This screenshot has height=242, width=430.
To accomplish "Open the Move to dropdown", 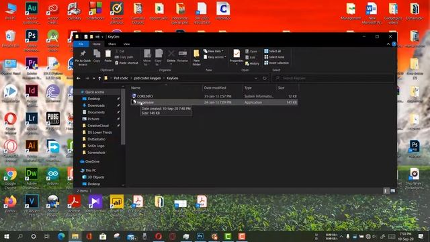I will pyautogui.click(x=147, y=58).
